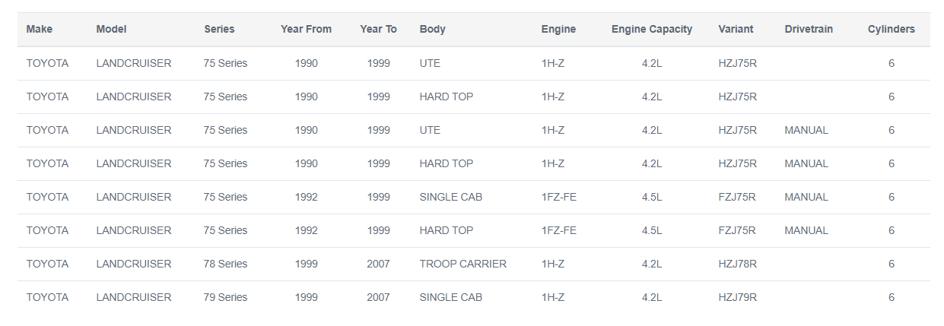Select the first 4.5L engine capacity cell
Viewport: 944px width, 326px height.
[652, 197]
